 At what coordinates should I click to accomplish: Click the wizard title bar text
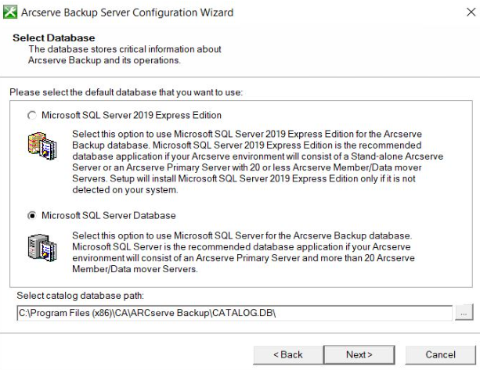point(128,13)
